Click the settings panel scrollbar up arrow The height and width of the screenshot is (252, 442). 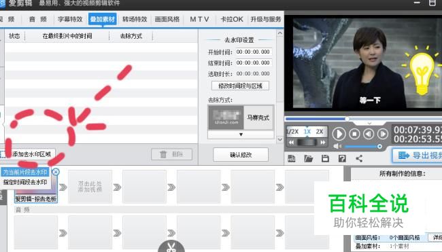click(279, 33)
